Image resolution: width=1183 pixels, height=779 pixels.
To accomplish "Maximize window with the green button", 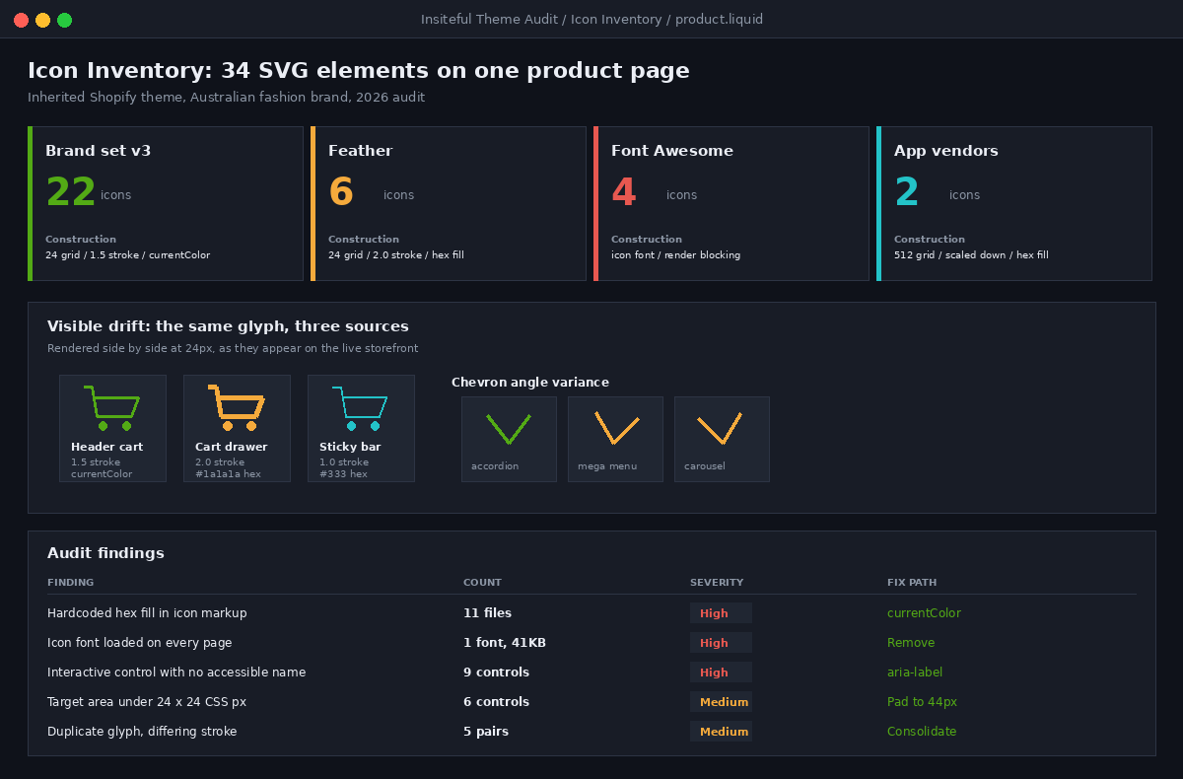I will 64,20.
